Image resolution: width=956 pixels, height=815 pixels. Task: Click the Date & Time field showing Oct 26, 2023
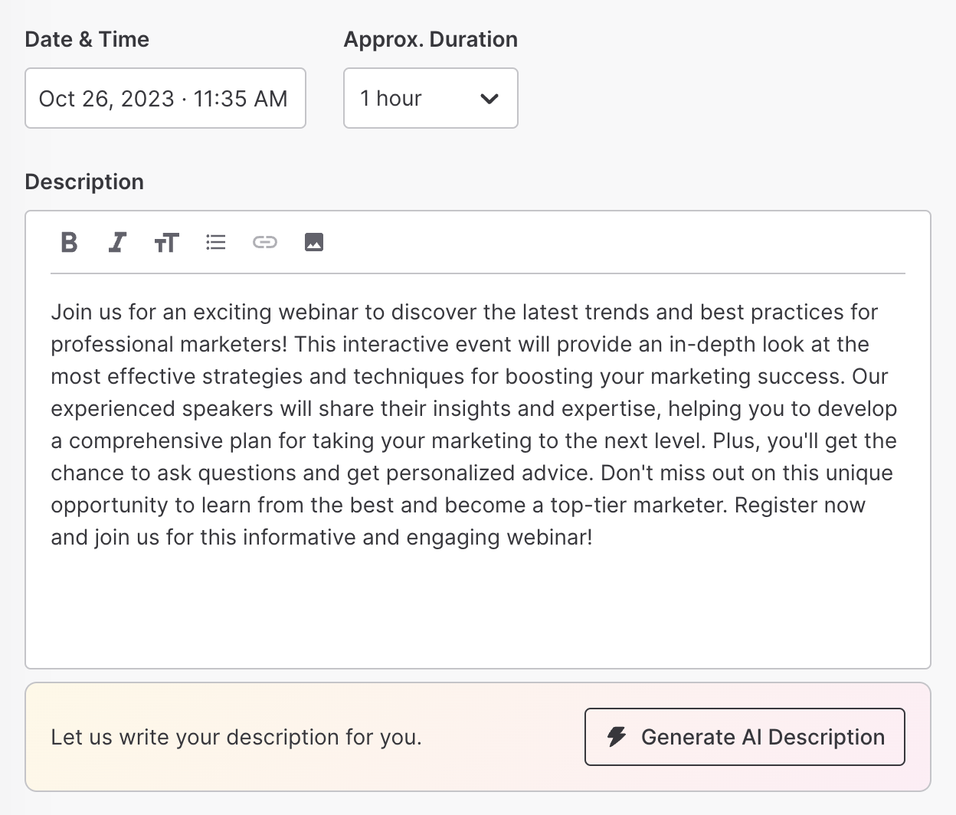[165, 99]
